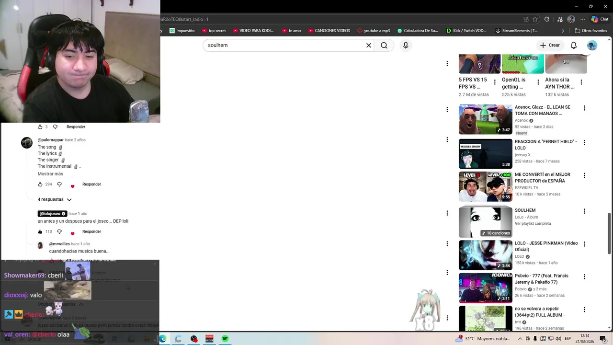Open the browser settings and more menu
This screenshot has width=613, height=345.
pos(583,20)
